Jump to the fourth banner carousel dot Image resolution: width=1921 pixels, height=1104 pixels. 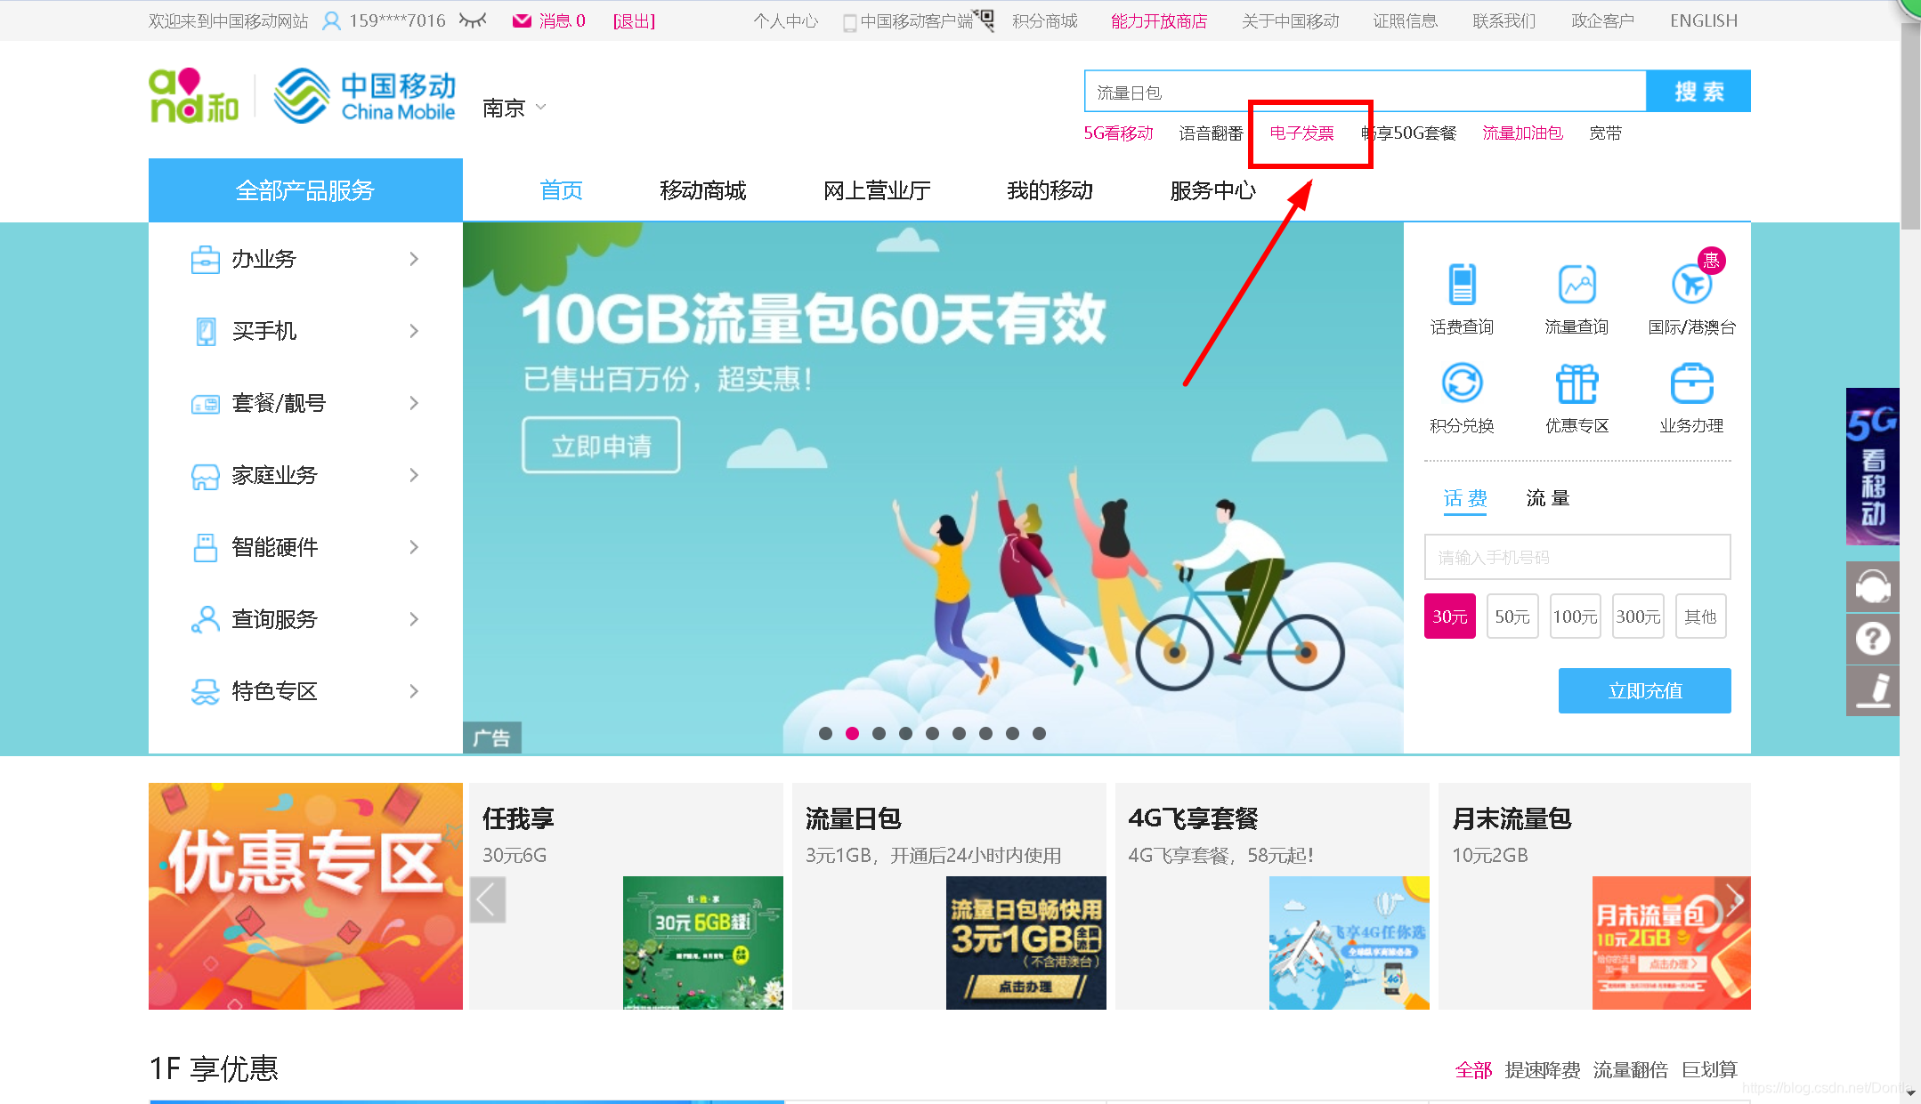[x=905, y=733]
